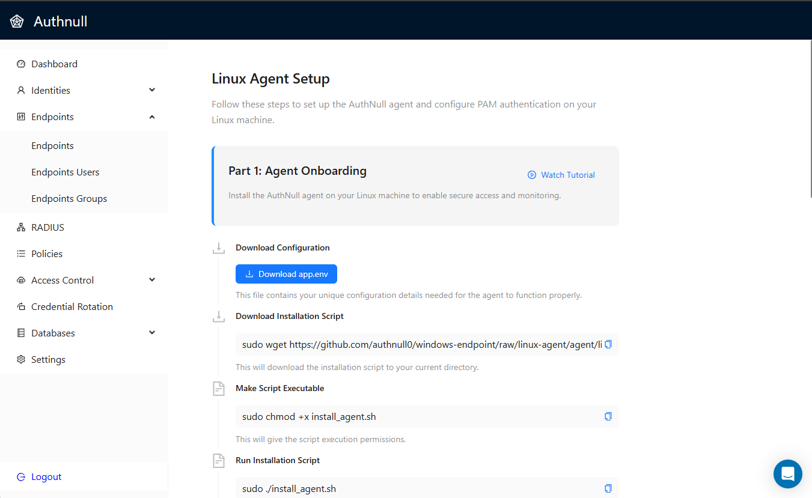Collapse the Endpoints menu chevron

point(152,117)
